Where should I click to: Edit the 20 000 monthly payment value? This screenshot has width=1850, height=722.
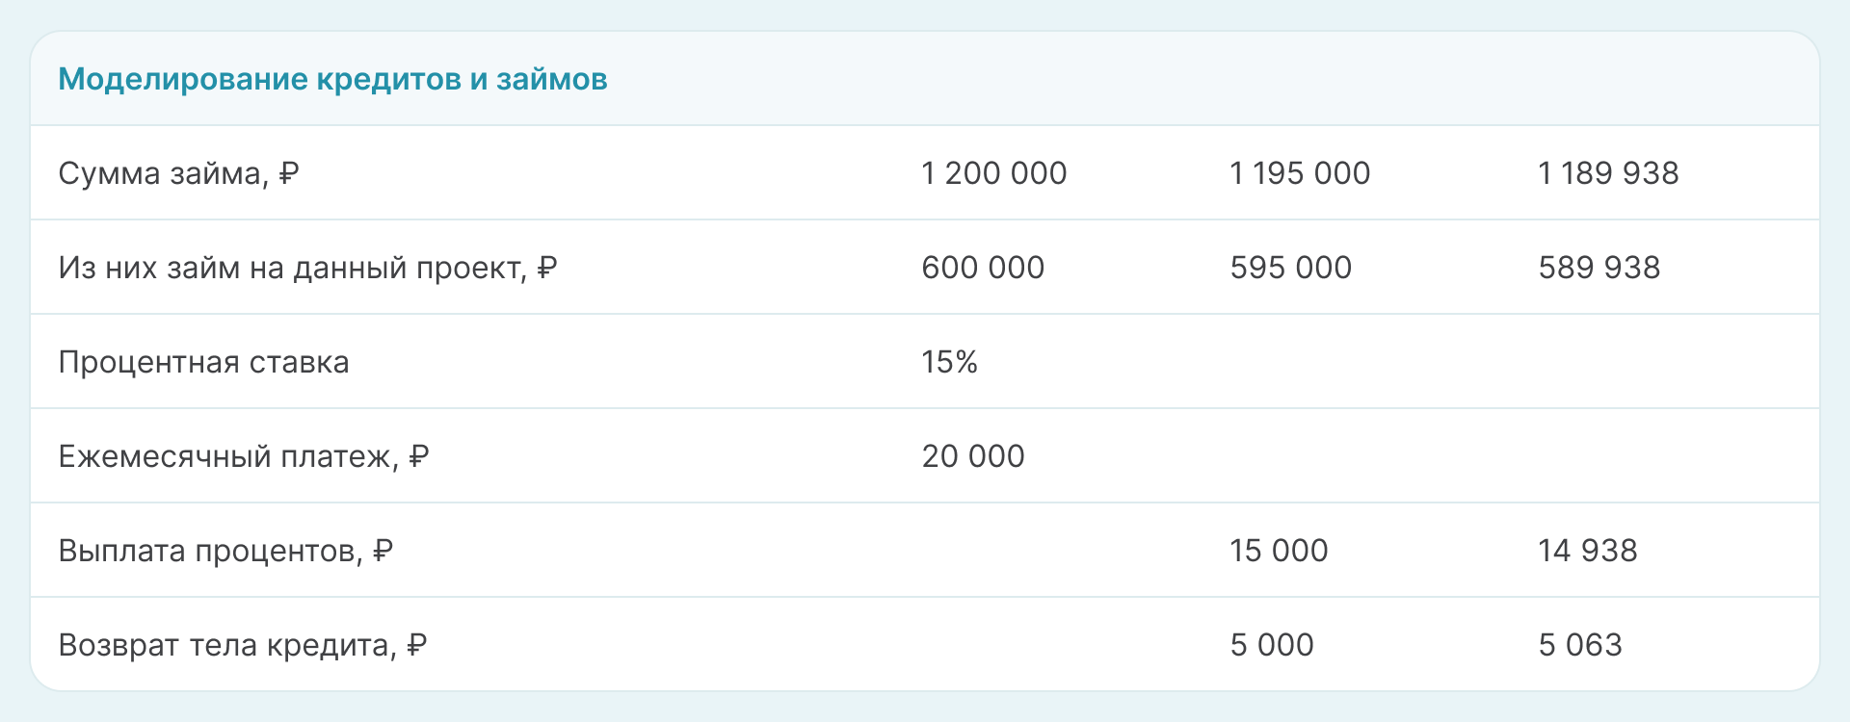[972, 456]
